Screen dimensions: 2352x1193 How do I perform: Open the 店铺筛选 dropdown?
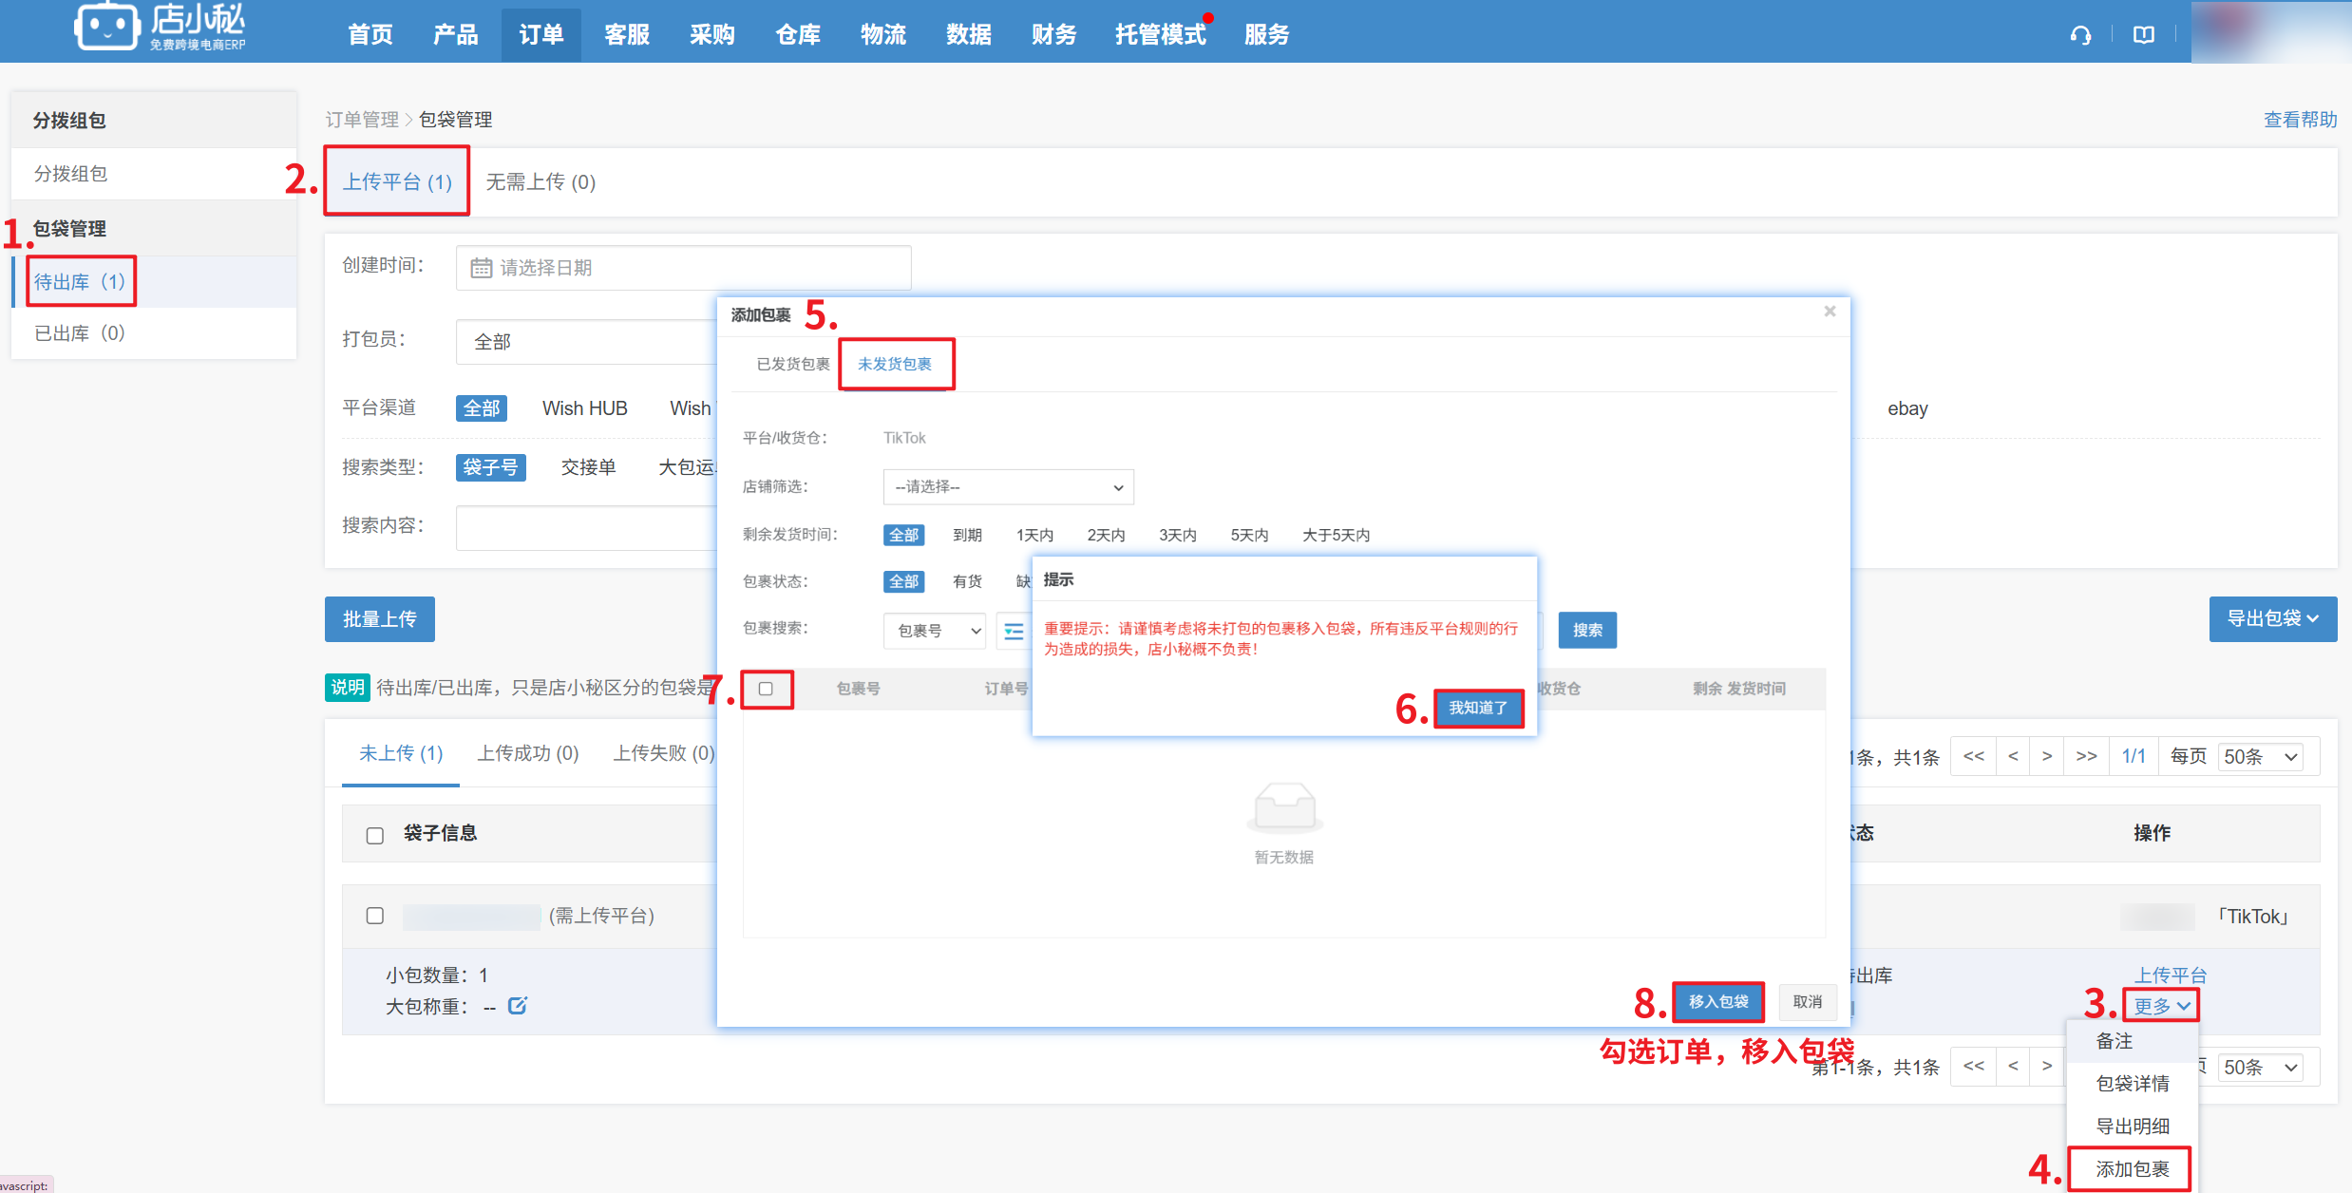(1008, 487)
